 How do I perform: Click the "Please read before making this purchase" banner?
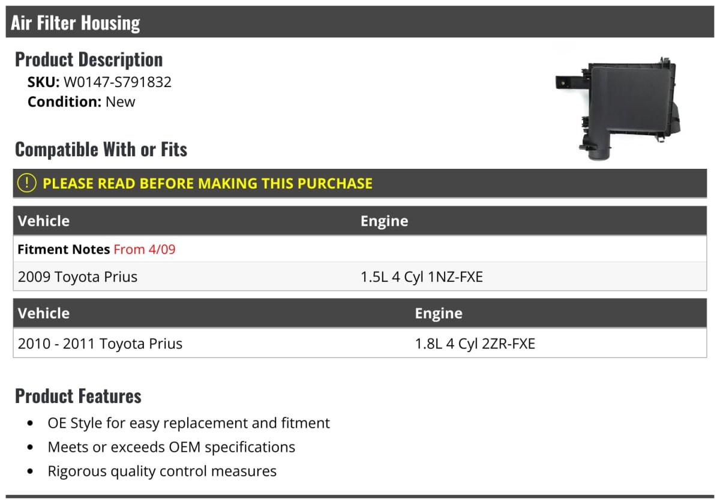point(208,183)
